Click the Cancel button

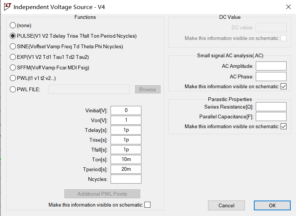point(226,205)
